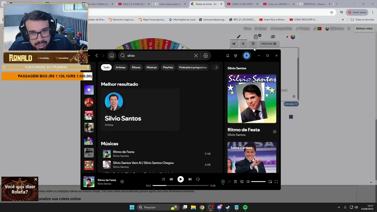Screen dimensions: 377x212
Task: Toggle repeat mode
Action: point(198,179)
